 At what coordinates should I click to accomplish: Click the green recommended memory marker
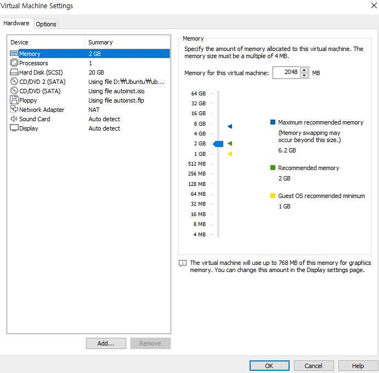click(230, 144)
